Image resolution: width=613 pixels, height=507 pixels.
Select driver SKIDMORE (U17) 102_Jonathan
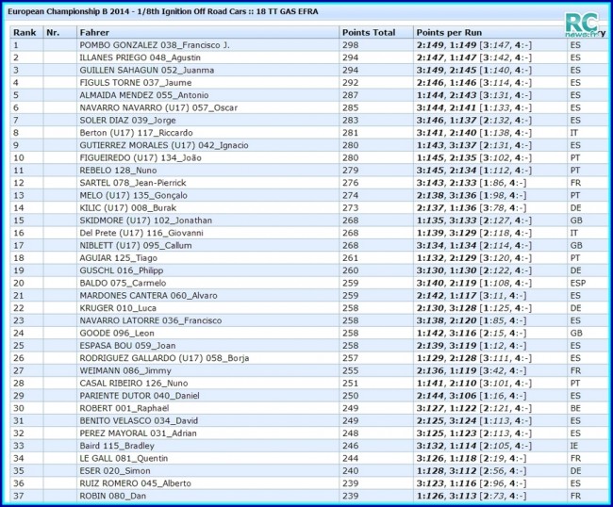(145, 221)
